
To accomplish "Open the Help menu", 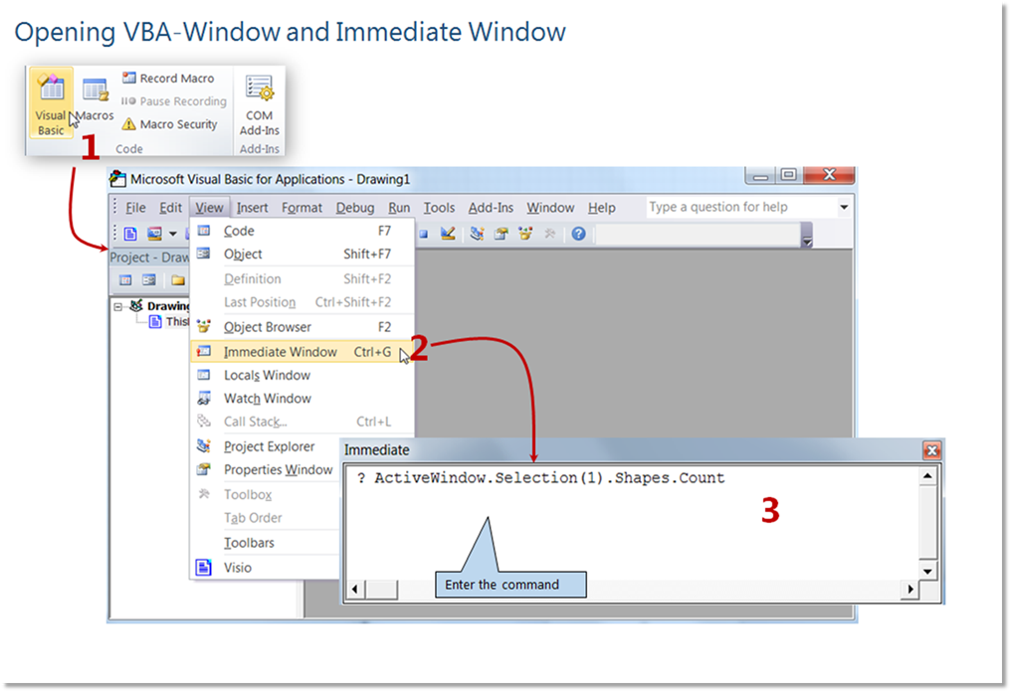I will [602, 208].
